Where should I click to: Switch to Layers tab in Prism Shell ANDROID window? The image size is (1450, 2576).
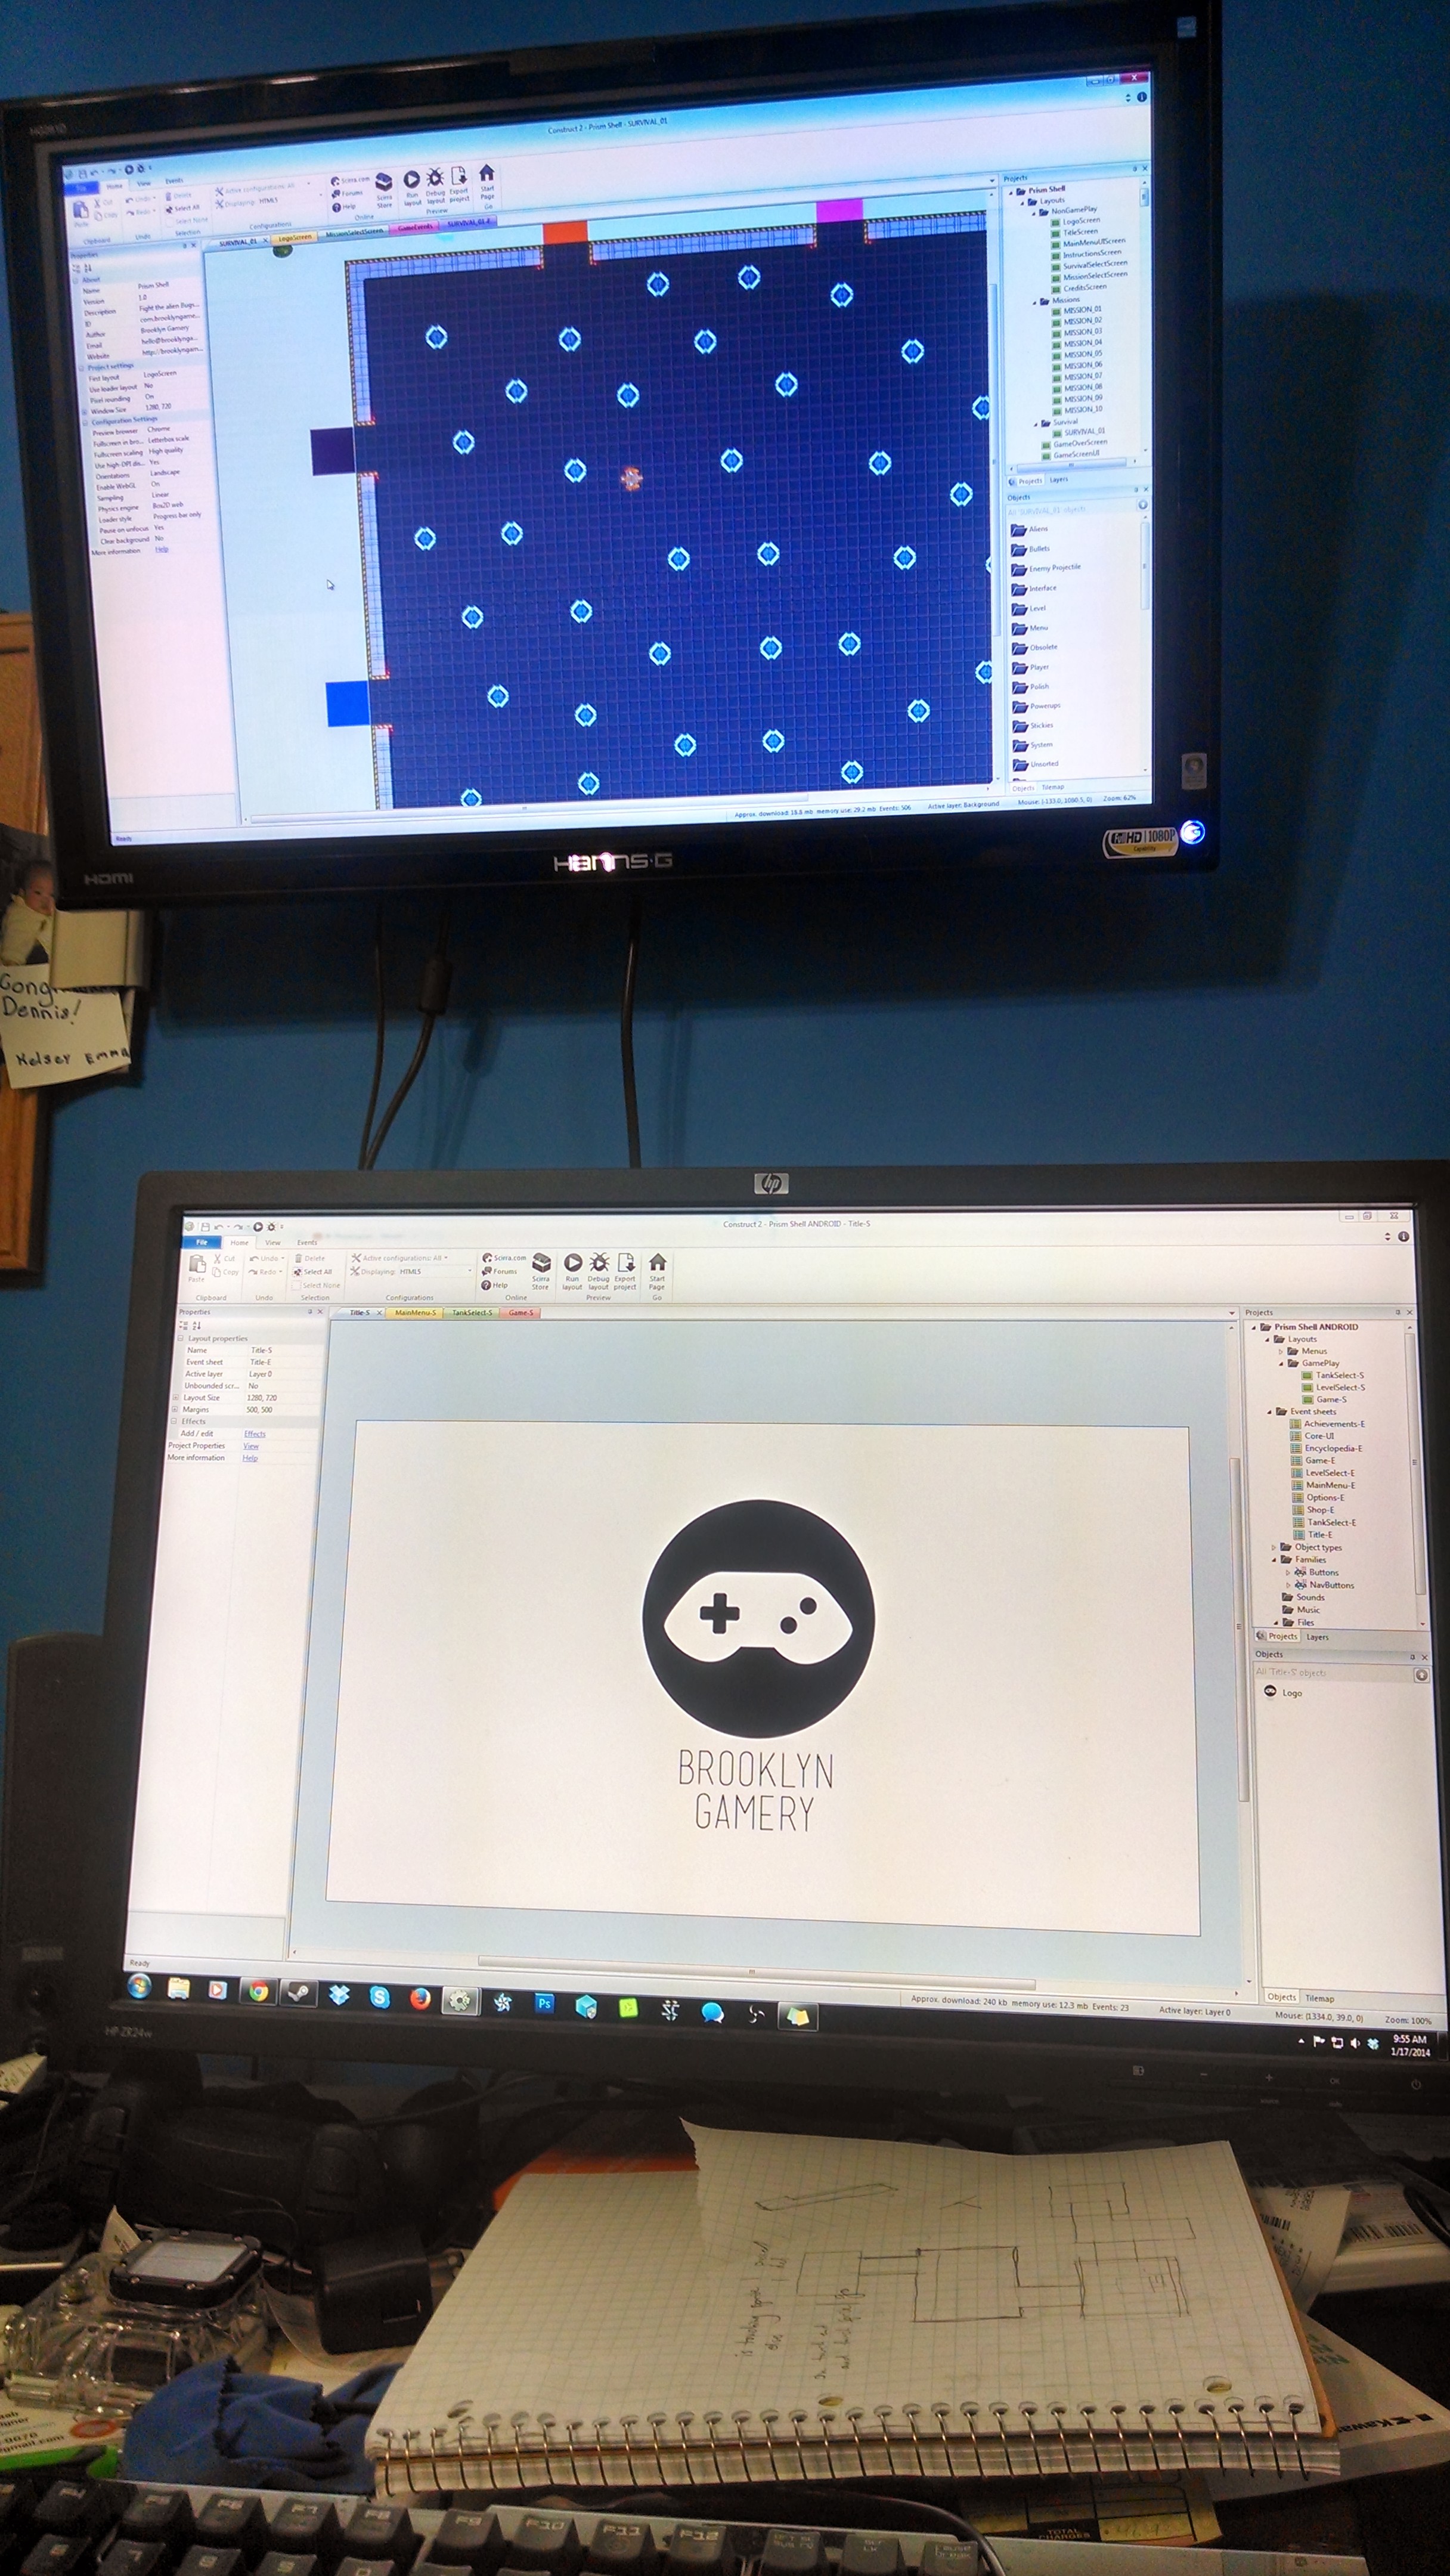[1317, 1637]
